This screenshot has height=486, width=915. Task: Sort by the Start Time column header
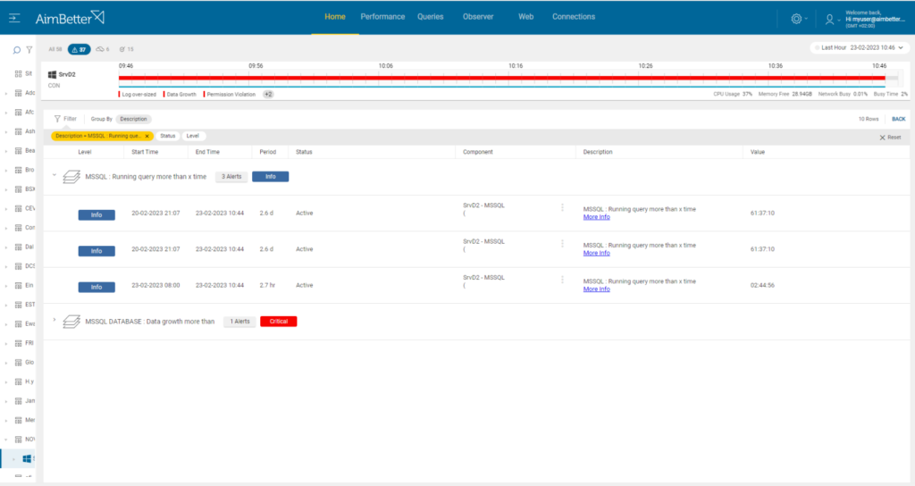145,152
